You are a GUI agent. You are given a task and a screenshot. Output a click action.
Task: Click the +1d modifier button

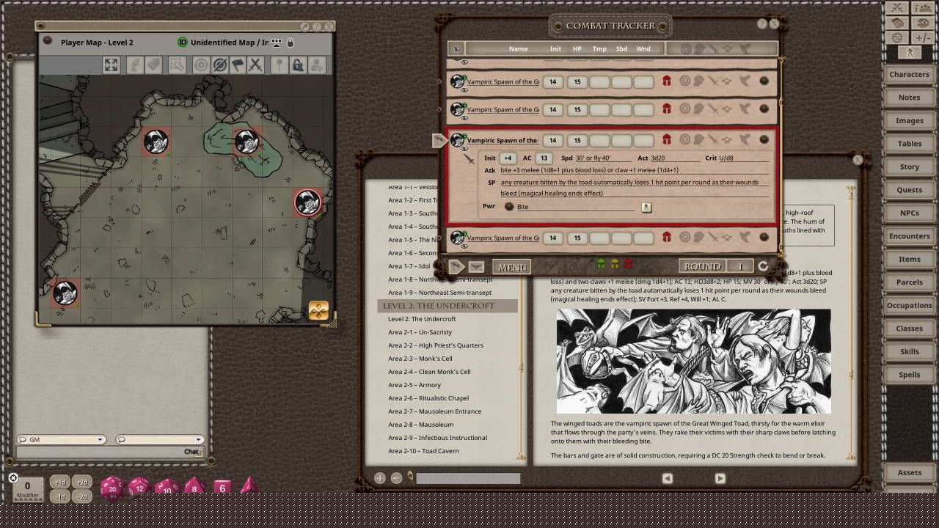click(x=60, y=483)
